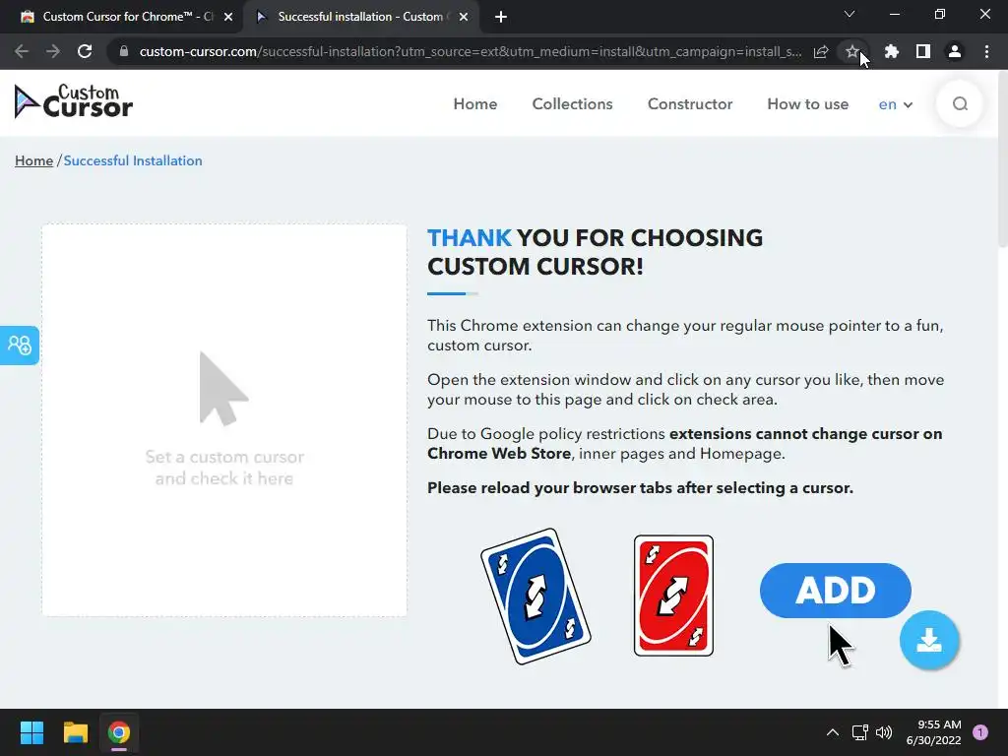The width and height of the screenshot is (1008, 756).
Task: Open the taskbar clock and date
Action: tap(933, 732)
